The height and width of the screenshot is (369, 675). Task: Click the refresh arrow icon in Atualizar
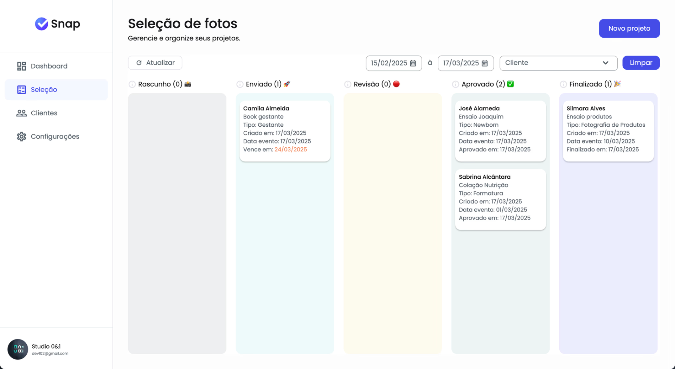(x=139, y=63)
